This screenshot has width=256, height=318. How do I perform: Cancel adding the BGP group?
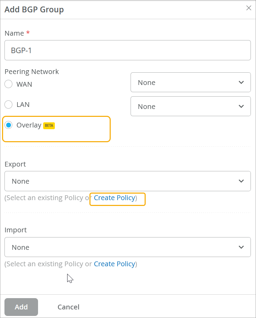(x=68, y=307)
